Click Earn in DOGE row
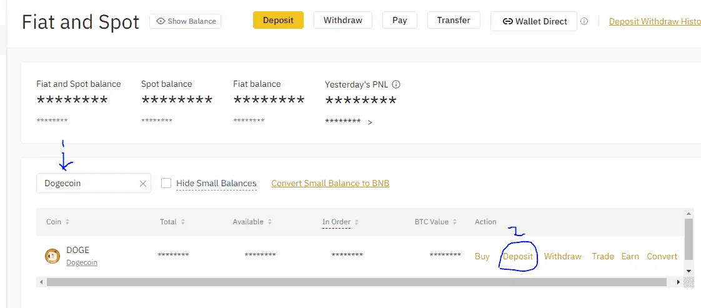Image resolution: width=701 pixels, height=308 pixels. pyautogui.click(x=630, y=257)
